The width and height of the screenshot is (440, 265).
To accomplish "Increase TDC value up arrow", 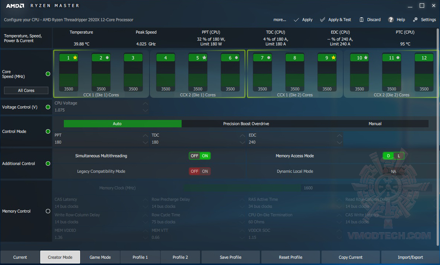I will [x=243, y=135].
